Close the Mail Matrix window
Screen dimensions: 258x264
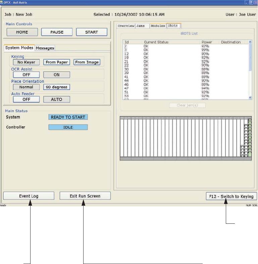256,3
